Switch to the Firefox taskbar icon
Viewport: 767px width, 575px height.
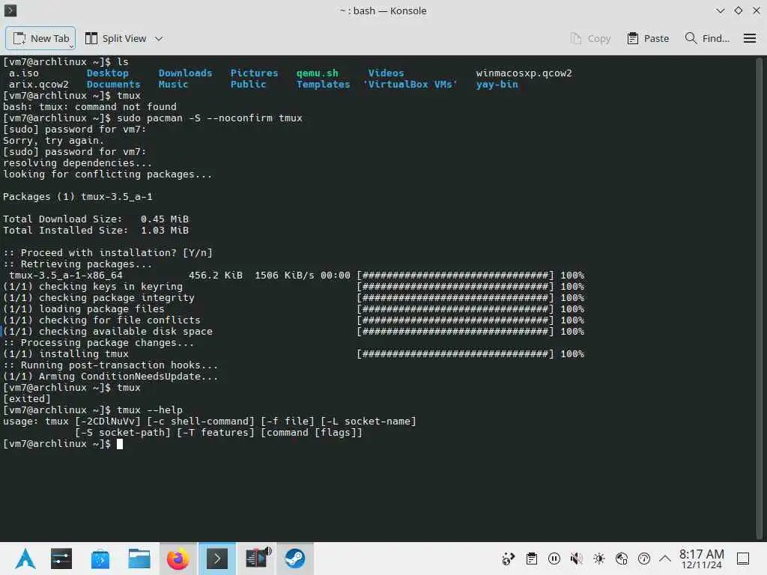point(178,559)
